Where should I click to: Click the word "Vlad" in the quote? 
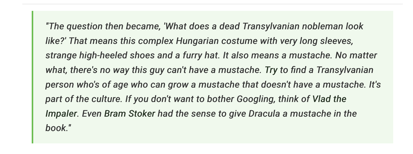click(321, 99)
